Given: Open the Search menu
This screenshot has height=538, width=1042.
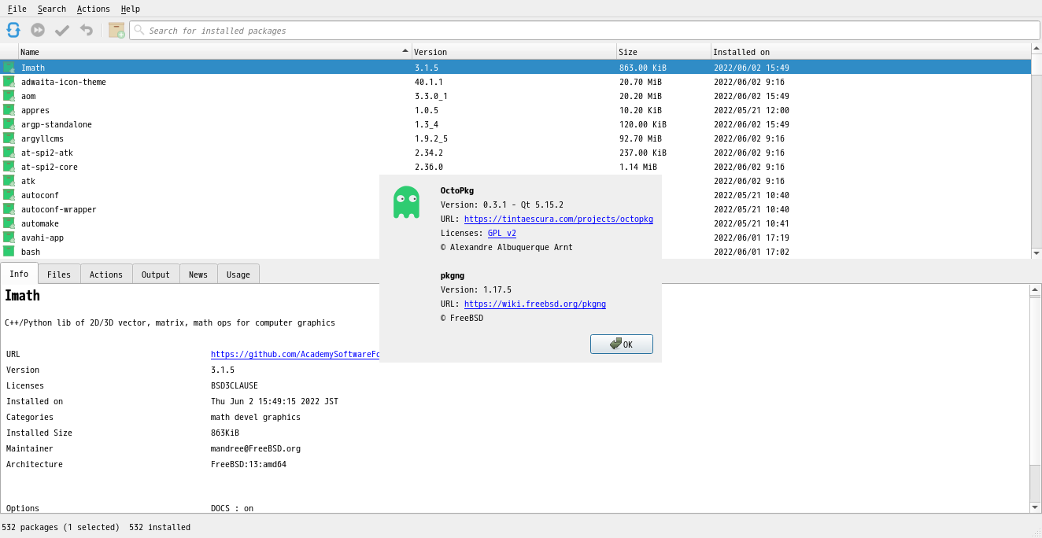Looking at the screenshot, I should [52, 9].
